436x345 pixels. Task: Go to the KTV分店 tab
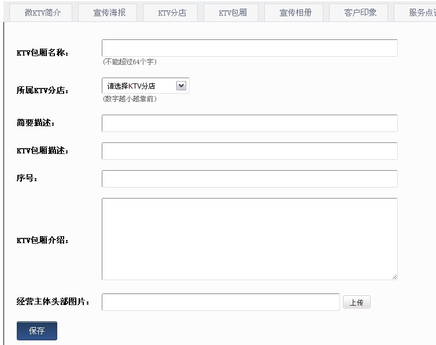tap(172, 12)
